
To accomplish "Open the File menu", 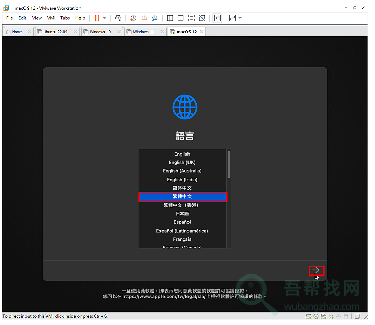I will [x=10, y=18].
